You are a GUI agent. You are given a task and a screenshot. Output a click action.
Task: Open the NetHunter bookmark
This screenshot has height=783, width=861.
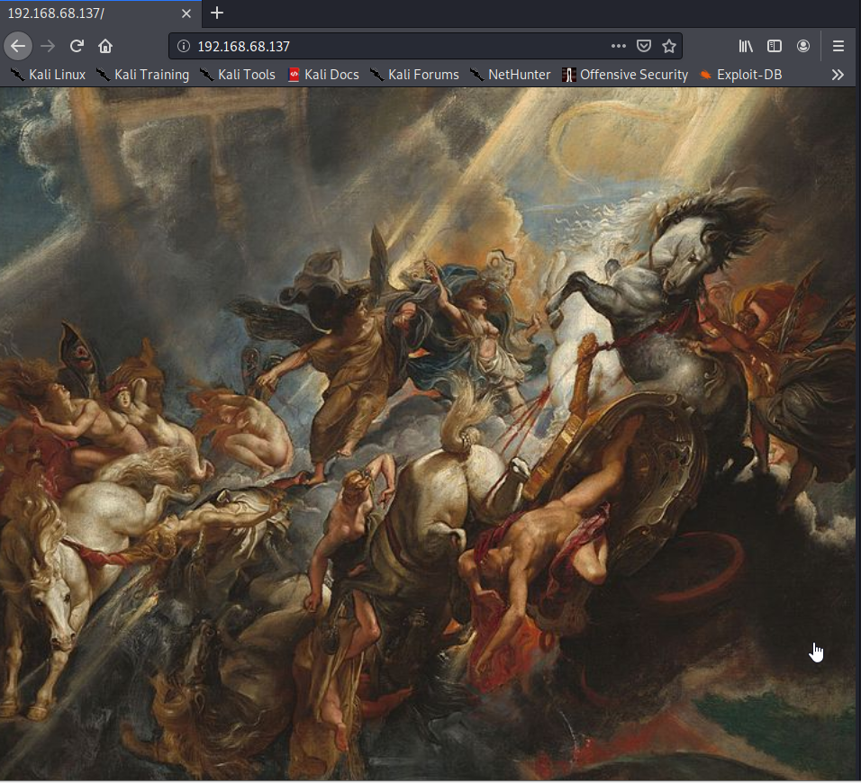coord(518,75)
